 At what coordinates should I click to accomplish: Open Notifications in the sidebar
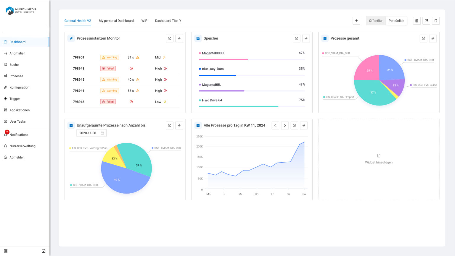click(19, 135)
